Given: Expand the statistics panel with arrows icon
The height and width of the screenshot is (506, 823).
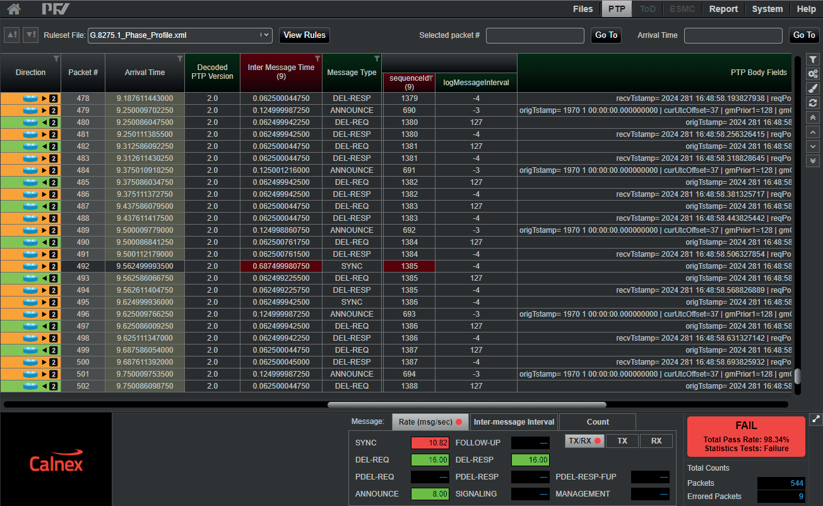Looking at the screenshot, I should click(815, 419).
